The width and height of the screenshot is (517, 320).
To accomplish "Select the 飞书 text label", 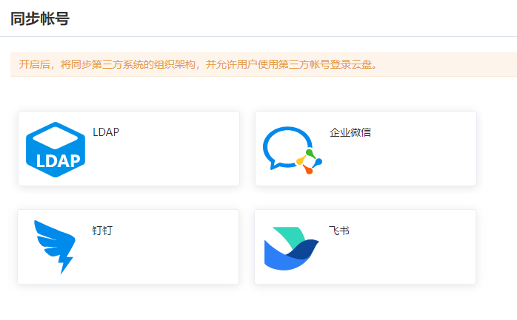I will point(339,231).
